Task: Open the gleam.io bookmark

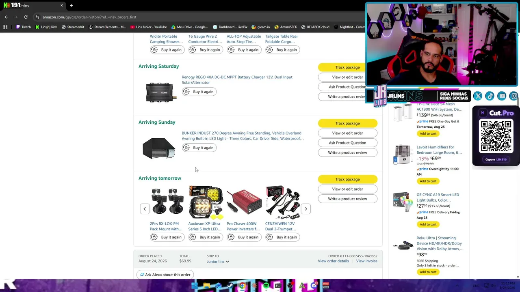Action: pos(260,27)
